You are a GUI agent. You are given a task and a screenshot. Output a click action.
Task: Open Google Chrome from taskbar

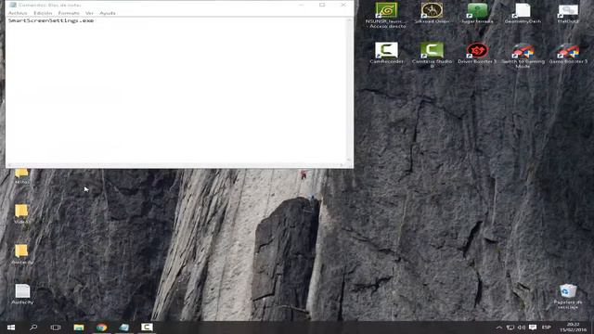[101, 328]
